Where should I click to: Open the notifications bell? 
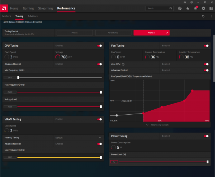(x=196, y=9)
